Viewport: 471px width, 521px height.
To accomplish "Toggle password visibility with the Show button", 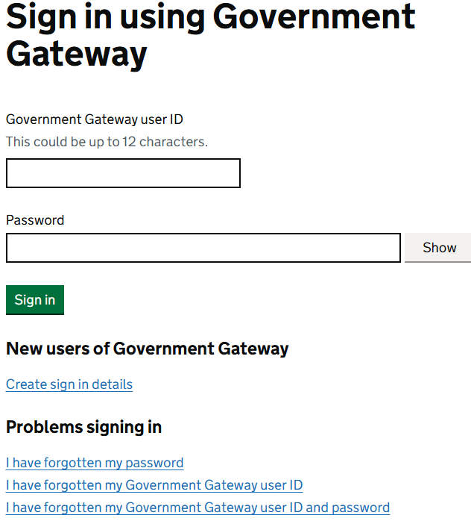I will (x=438, y=248).
